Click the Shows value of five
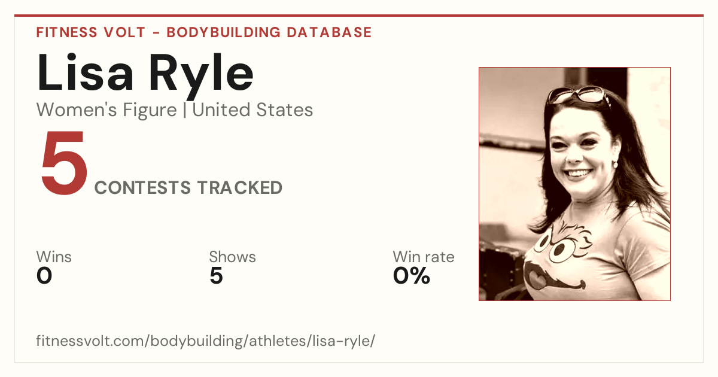The width and height of the screenshot is (718, 377). (x=216, y=276)
